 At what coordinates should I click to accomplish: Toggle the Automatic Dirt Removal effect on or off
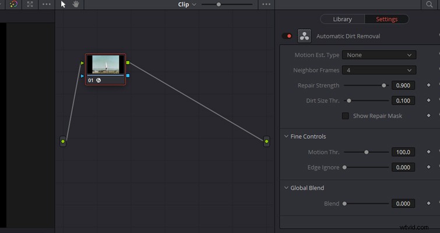[x=287, y=36]
